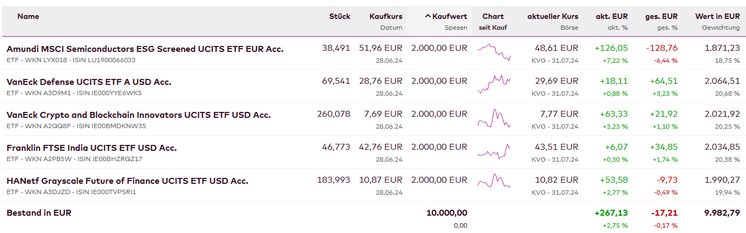Select the Bestand in EUR total row
The width and height of the screenshot is (746, 233).
(39, 213)
